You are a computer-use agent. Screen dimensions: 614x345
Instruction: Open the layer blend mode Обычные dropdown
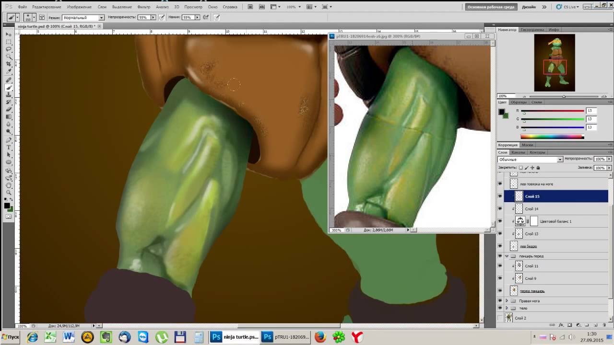click(x=530, y=159)
